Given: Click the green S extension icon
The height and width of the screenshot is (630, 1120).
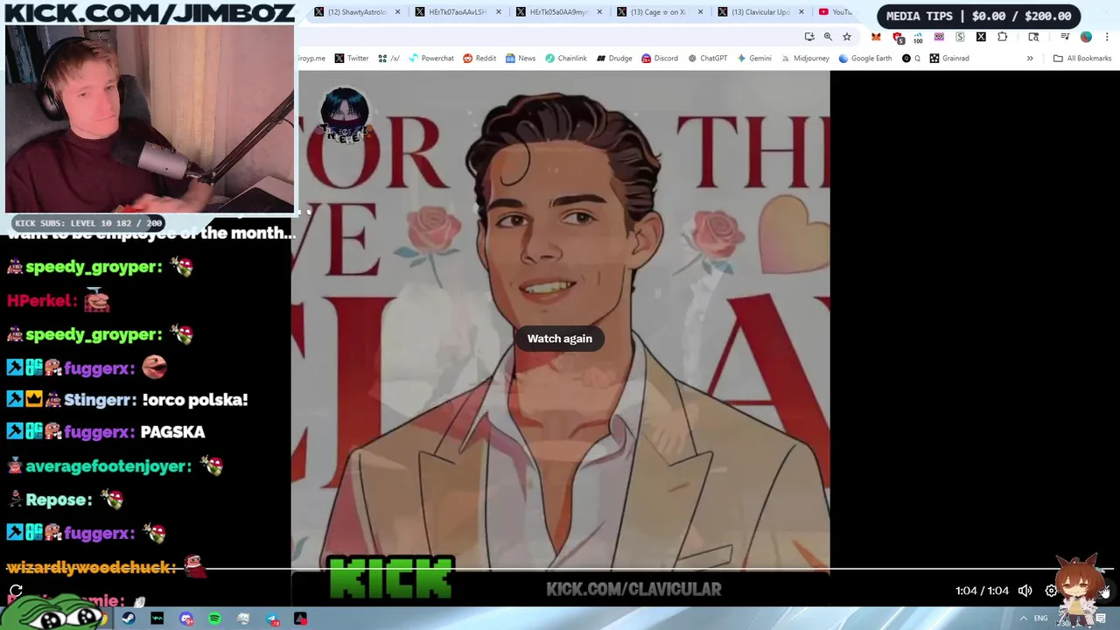Looking at the screenshot, I should click(960, 37).
